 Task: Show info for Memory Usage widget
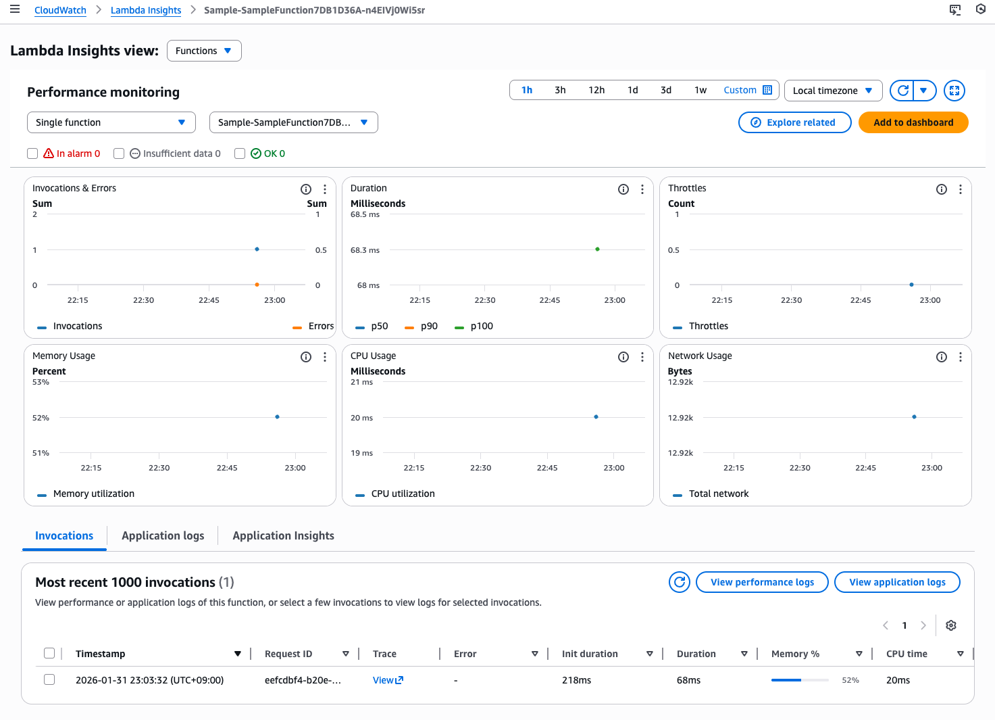(x=305, y=357)
